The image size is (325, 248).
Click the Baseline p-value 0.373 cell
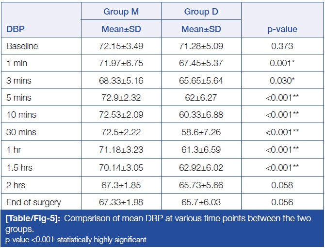[x=282, y=47]
